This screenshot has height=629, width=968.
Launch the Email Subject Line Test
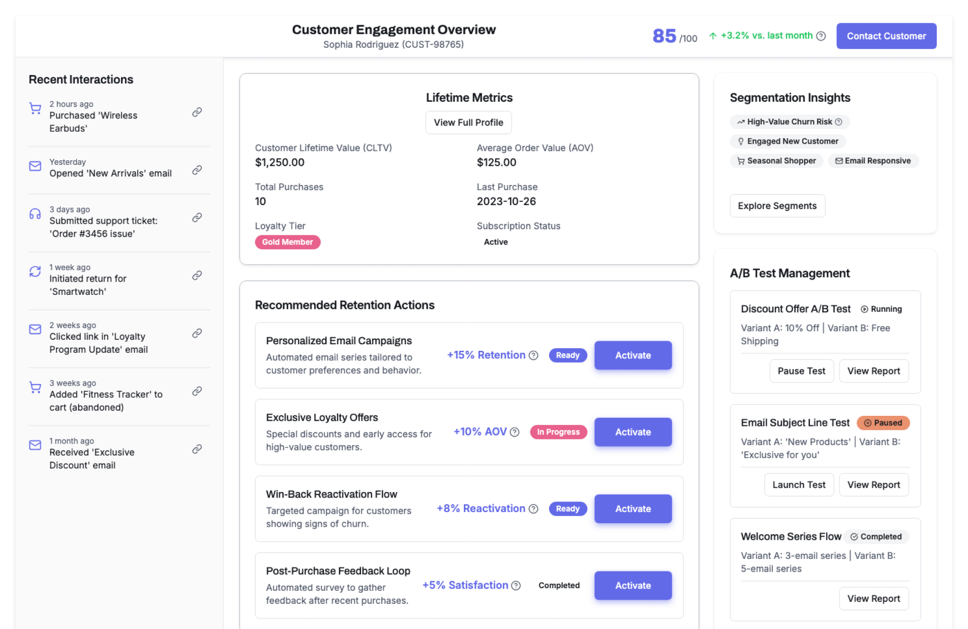(799, 485)
